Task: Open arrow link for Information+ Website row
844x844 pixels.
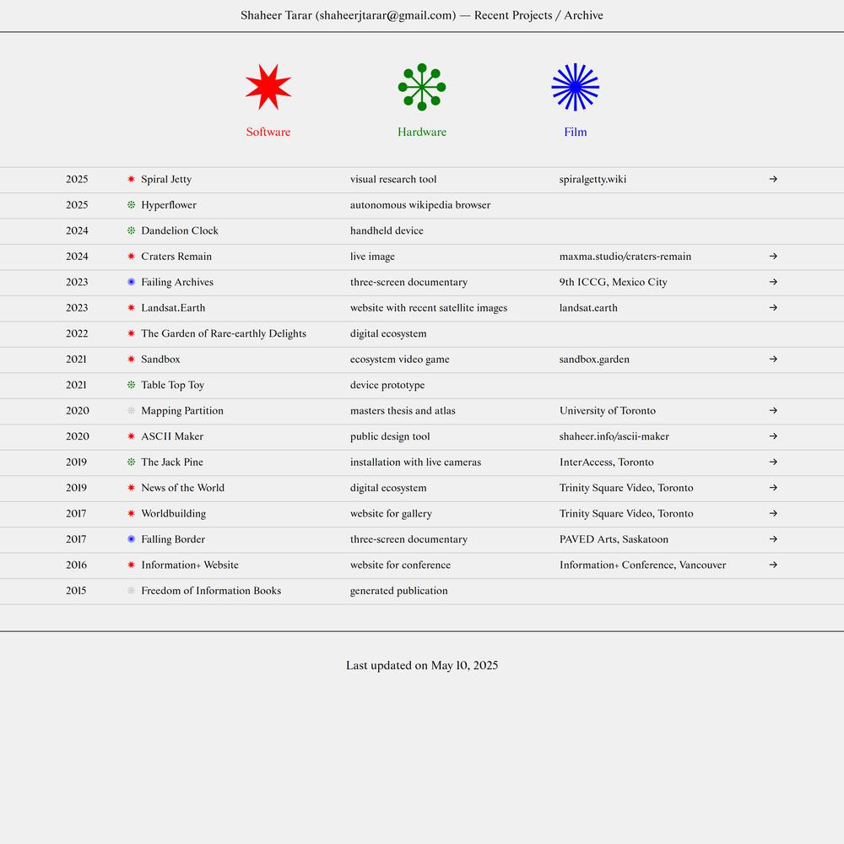Action: [773, 565]
